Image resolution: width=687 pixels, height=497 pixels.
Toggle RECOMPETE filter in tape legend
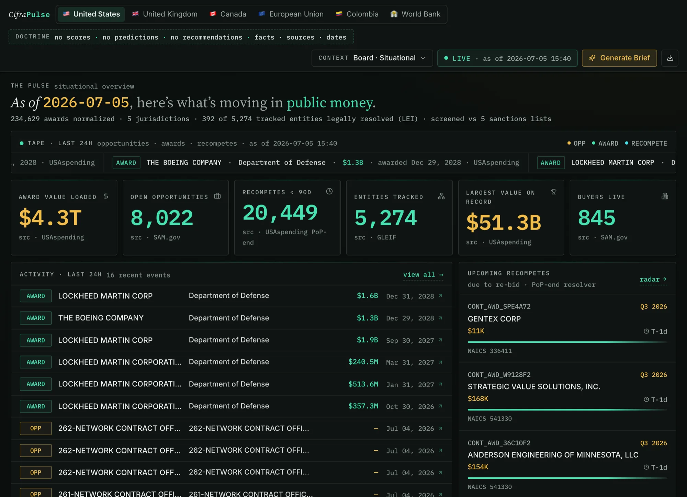[x=646, y=143]
